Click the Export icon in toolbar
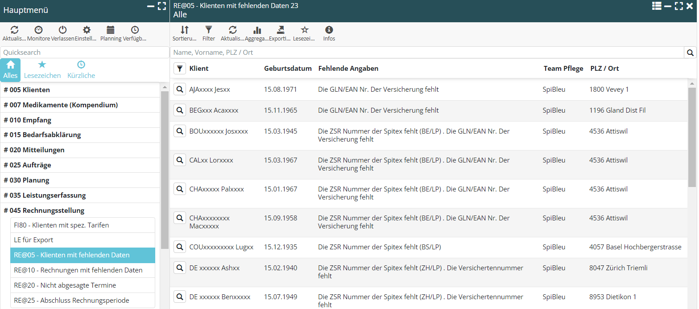Image resolution: width=699 pixels, height=309 pixels. 281,30
